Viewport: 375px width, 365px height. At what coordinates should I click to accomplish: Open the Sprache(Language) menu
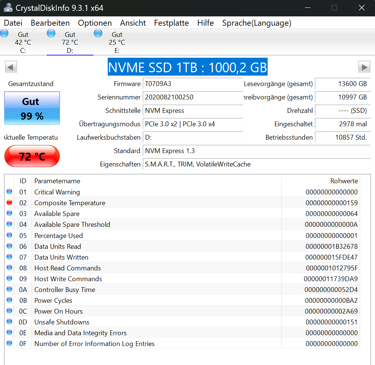coord(256,23)
